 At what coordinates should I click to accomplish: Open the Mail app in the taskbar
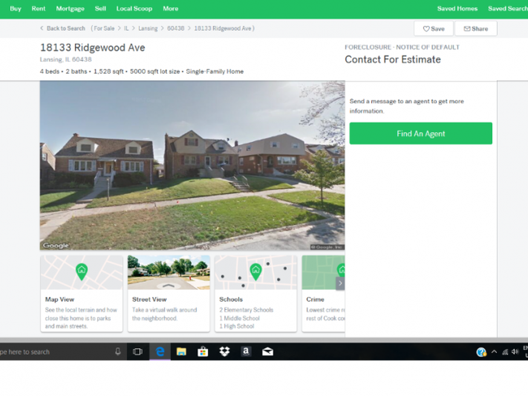tap(267, 352)
